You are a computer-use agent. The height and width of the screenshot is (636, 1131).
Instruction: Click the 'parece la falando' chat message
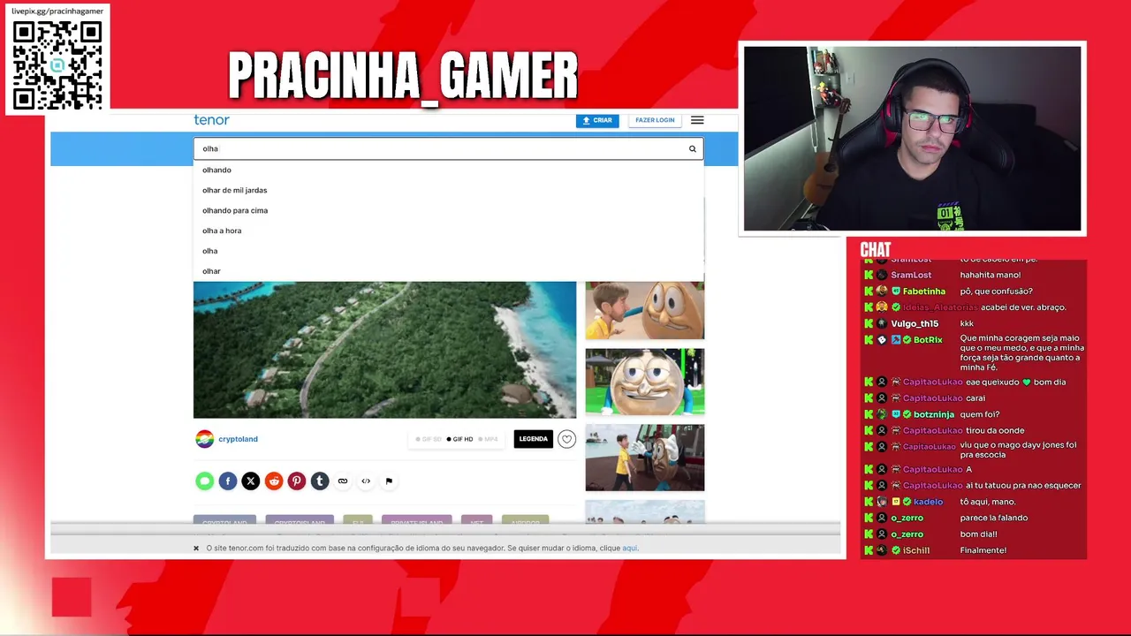click(994, 519)
